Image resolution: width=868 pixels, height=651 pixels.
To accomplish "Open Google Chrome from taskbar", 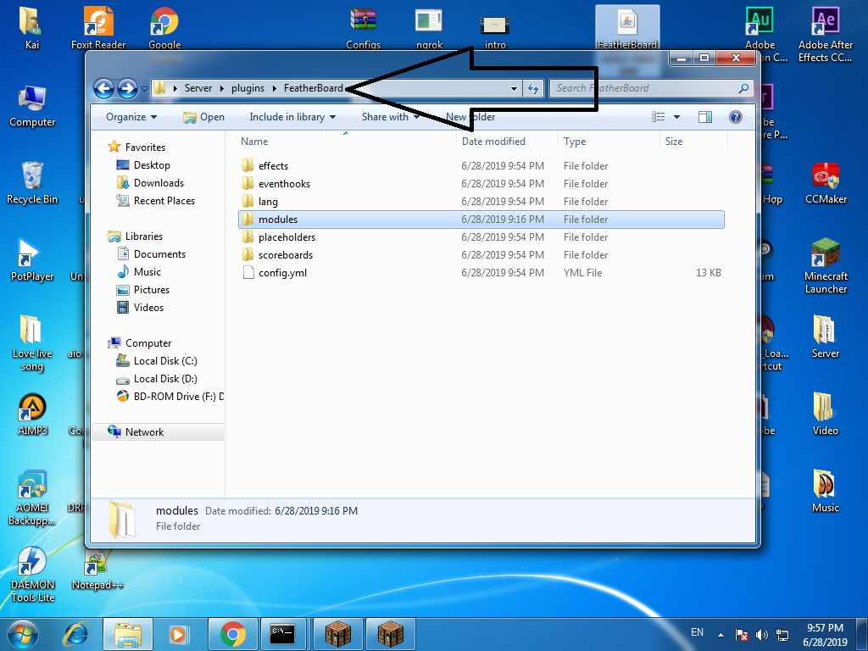I will [x=232, y=634].
